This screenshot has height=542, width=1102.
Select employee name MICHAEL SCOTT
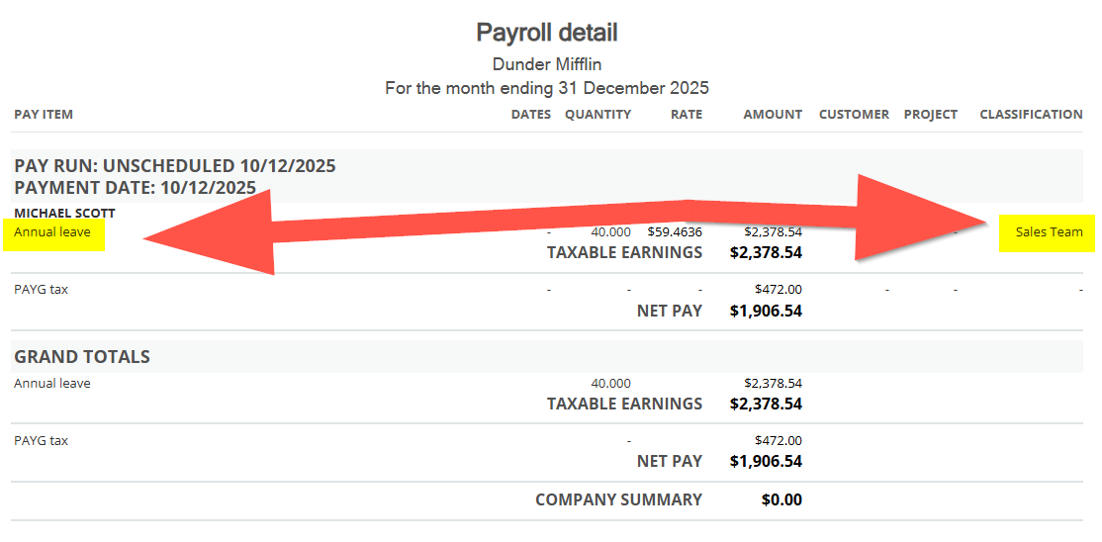coord(64,213)
